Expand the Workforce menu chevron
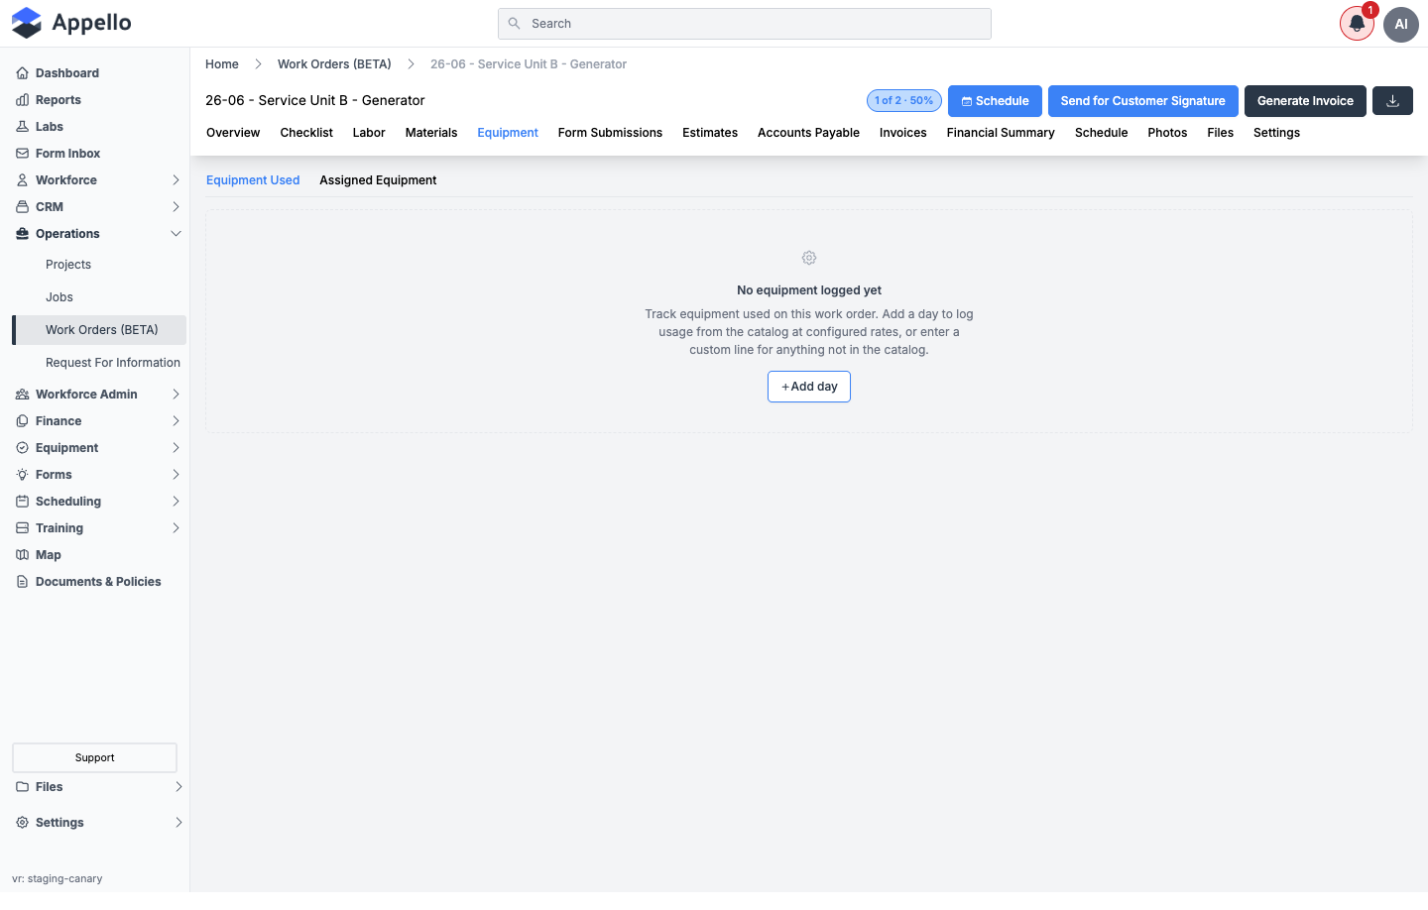The width and height of the screenshot is (1428, 910). pyautogui.click(x=176, y=180)
